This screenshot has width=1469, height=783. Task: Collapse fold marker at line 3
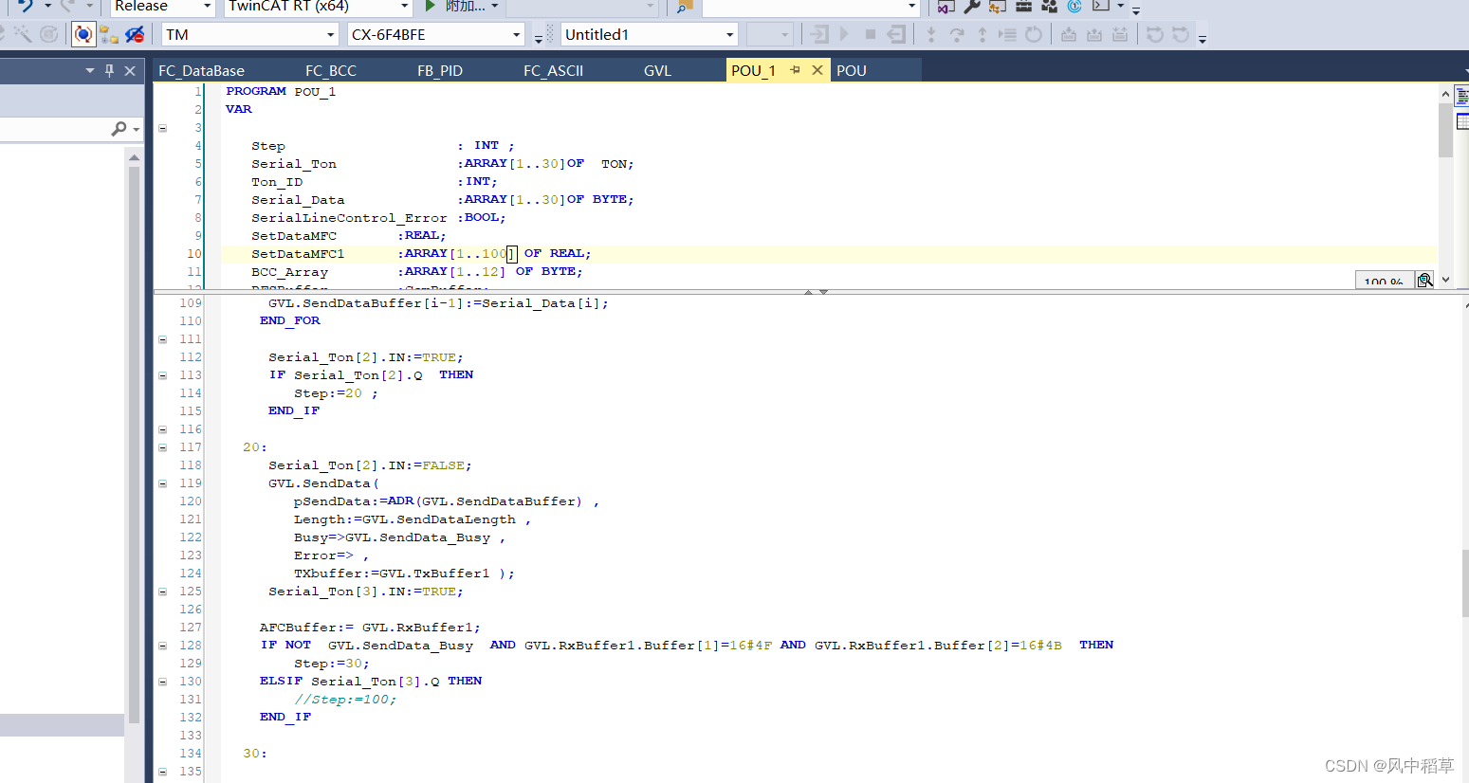pos(162,128)
